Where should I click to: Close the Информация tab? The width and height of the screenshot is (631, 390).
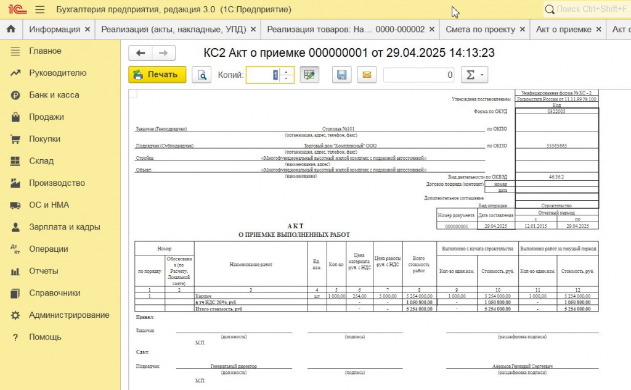pos(88,30)
